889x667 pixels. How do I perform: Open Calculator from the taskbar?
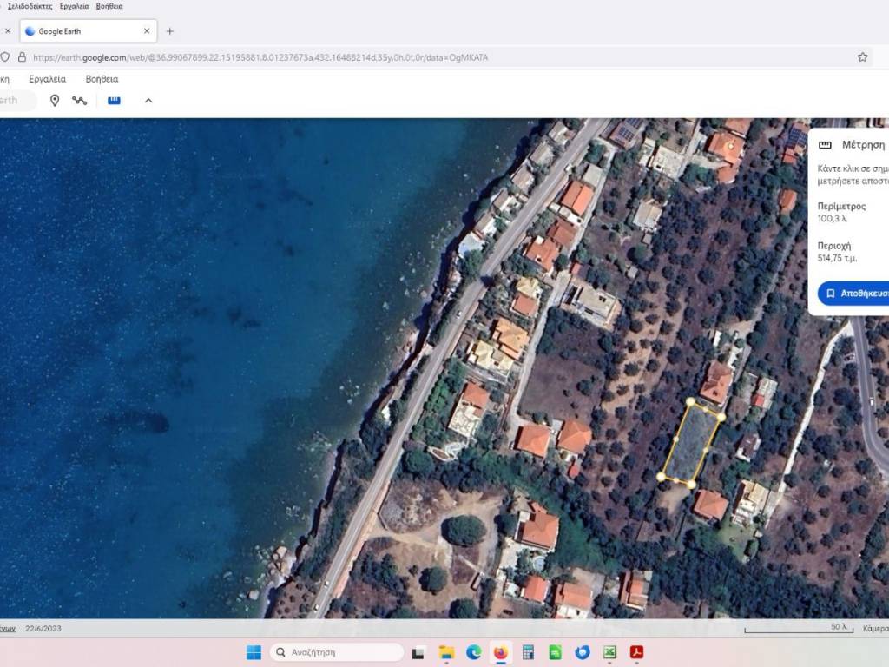(x=527, y=652)
